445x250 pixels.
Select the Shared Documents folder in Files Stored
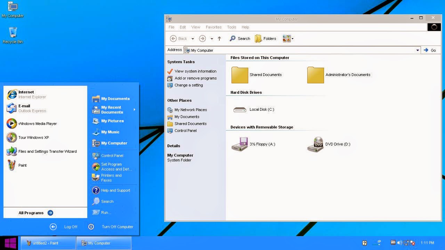pos(257,75)
